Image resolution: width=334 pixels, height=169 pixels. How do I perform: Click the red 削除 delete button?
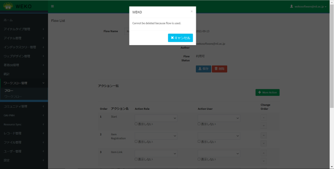click(219, 69)
